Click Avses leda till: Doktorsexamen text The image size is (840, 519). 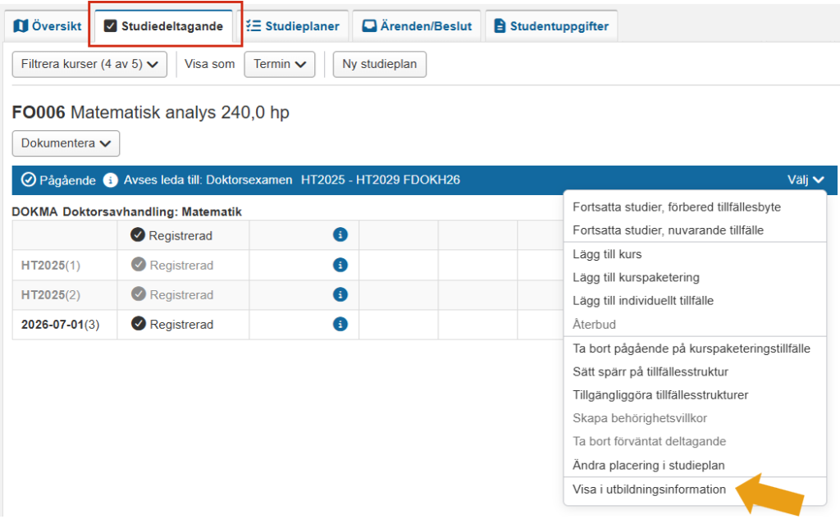pyautogui.click(x=208, y=180)
